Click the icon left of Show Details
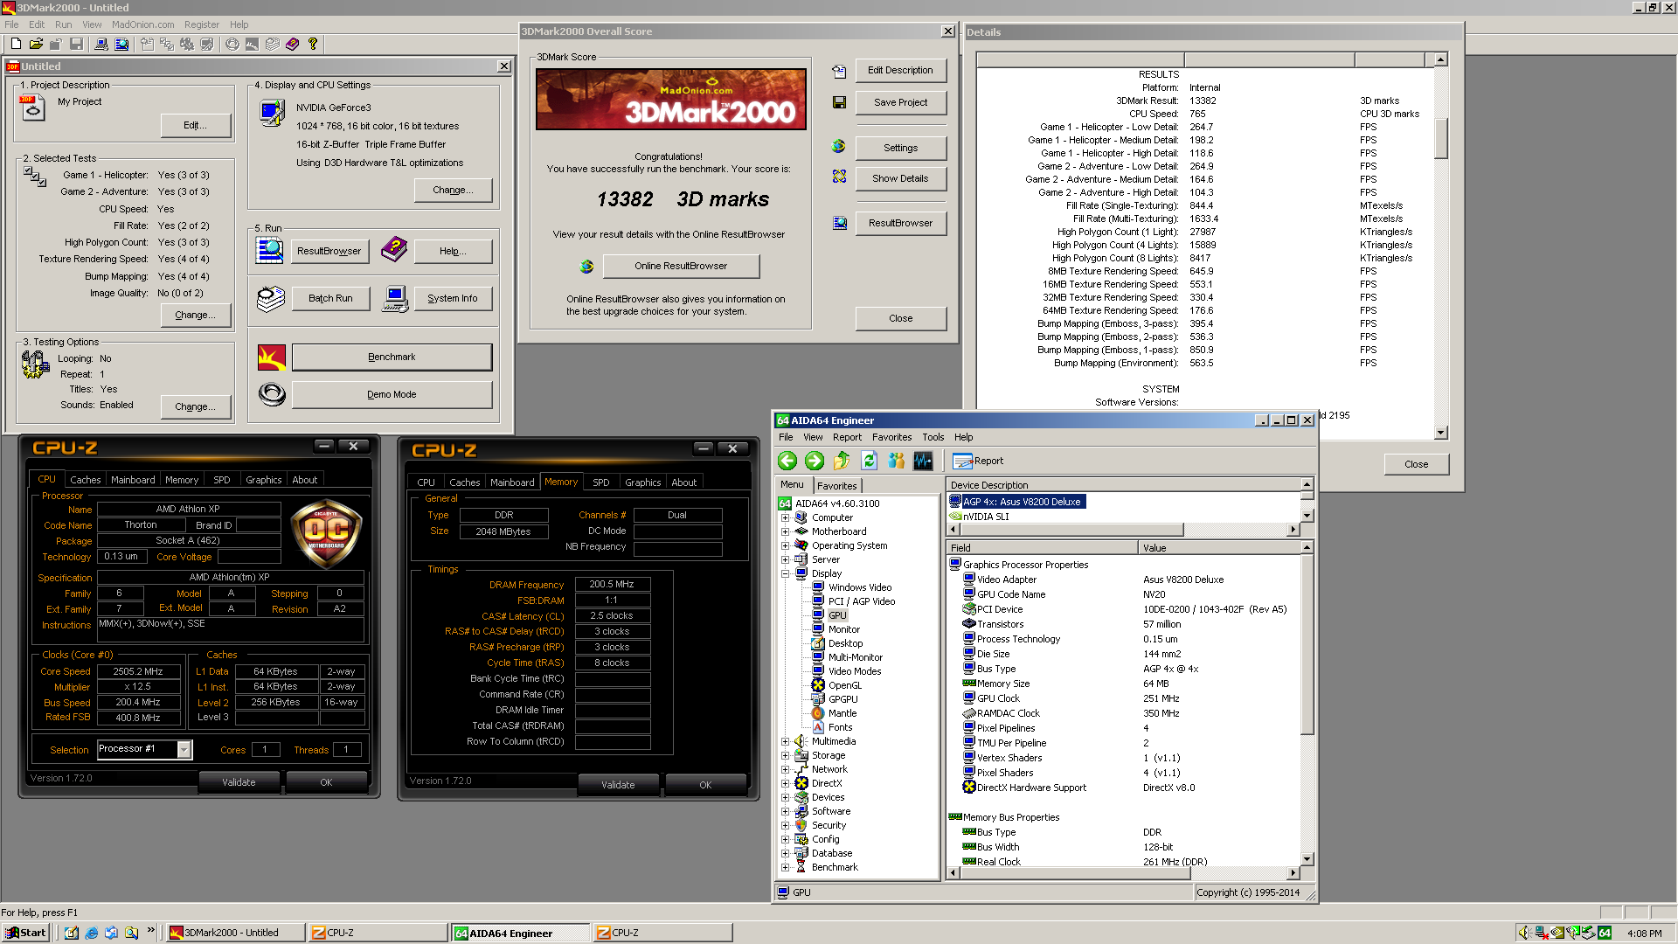 (839, 177)
